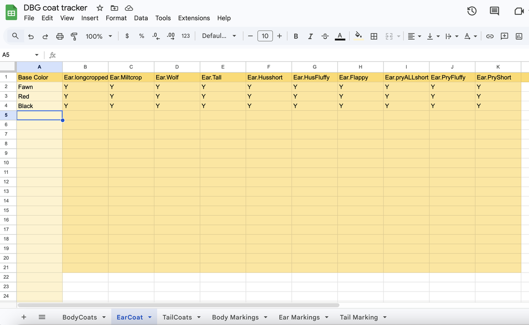Format value as currency

(127, 36)
